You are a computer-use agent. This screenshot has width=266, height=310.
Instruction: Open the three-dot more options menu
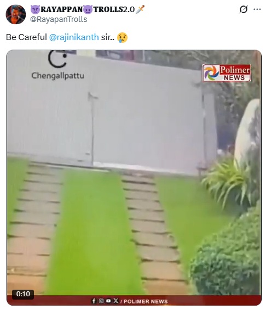click(257, 9)
